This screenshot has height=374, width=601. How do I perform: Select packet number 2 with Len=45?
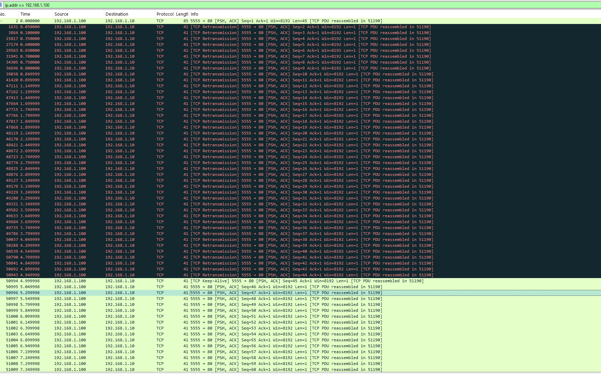coord(208,21)
